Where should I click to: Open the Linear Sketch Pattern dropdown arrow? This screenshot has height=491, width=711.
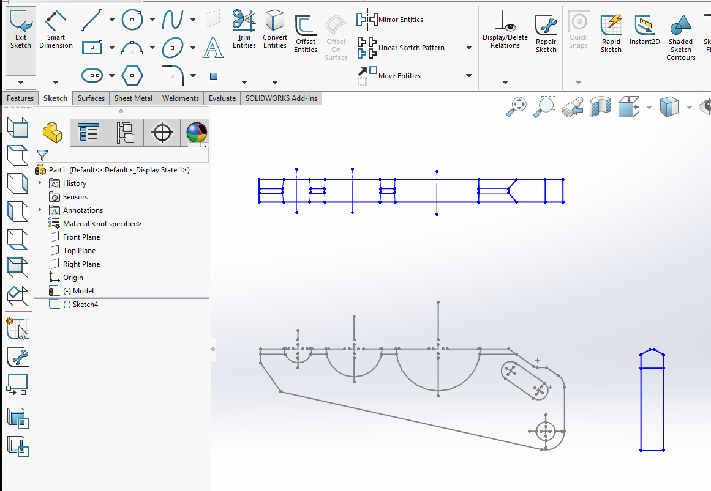[x=469, y=48]
